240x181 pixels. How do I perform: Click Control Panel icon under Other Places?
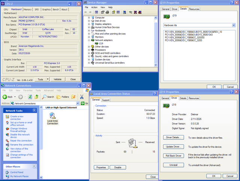pyautogui.click(x=7, y=172)
